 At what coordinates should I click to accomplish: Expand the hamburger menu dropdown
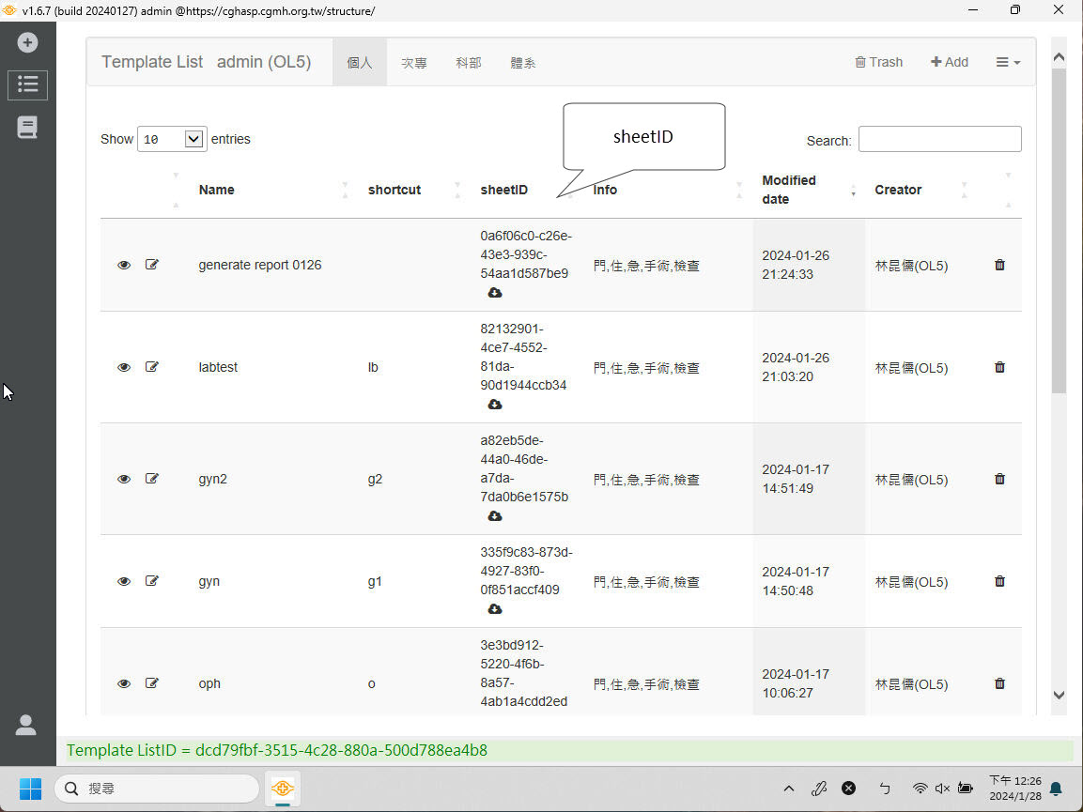[x=1008, y=62]
